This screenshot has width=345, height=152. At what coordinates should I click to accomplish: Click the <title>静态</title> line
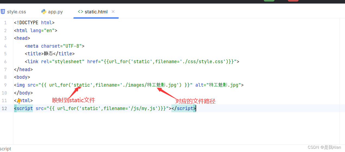(x=50, y=54)
